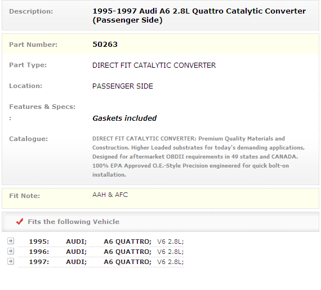Click the Fits the following Vehicle header
The height and width of the screenshot is (290, 321).
(x=74, y=222)
